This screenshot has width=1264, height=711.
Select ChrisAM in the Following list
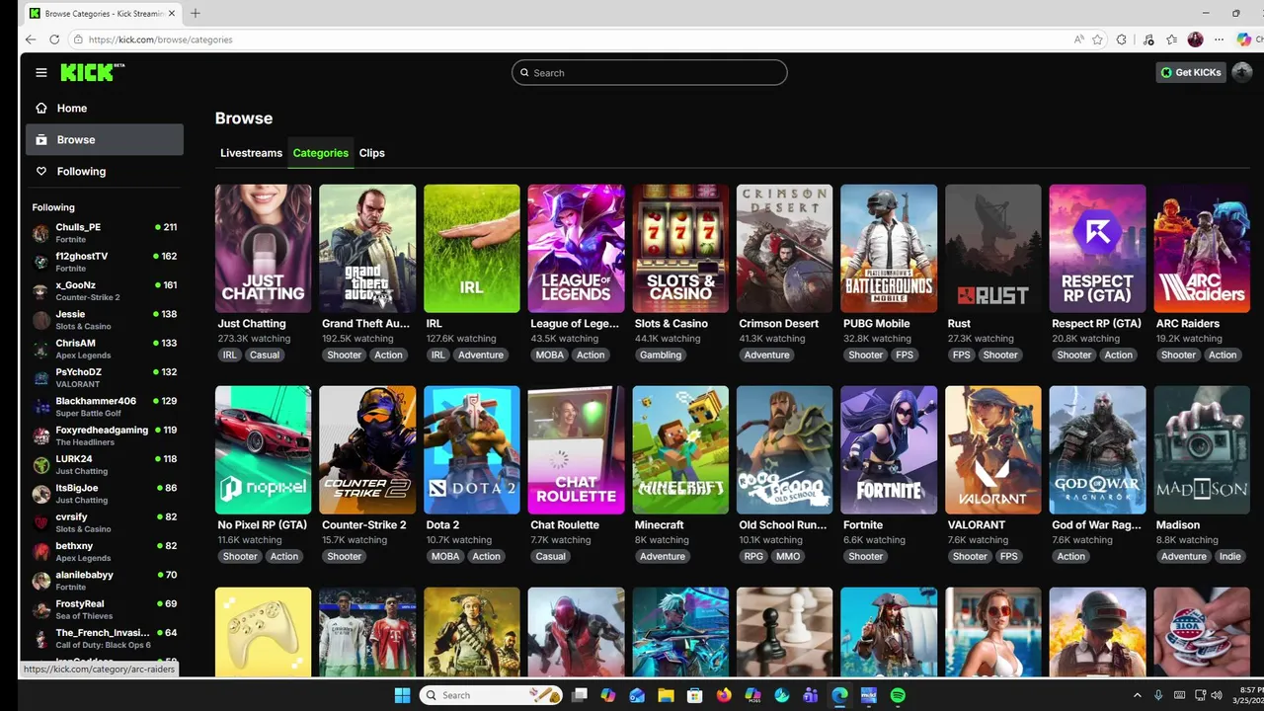tap(105, 349)
